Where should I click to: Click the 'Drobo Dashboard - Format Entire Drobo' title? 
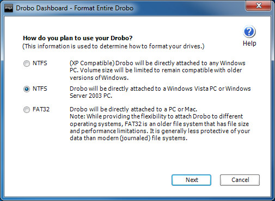pyautogui.click(x=75, y=8)
